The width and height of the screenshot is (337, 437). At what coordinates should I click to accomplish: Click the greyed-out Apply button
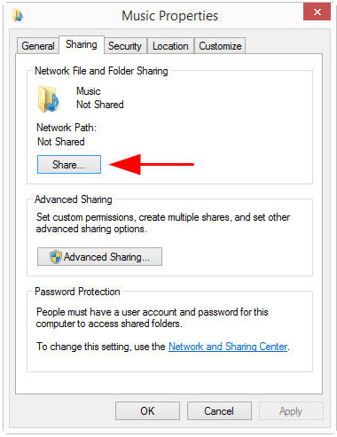[x=291, y=410]
